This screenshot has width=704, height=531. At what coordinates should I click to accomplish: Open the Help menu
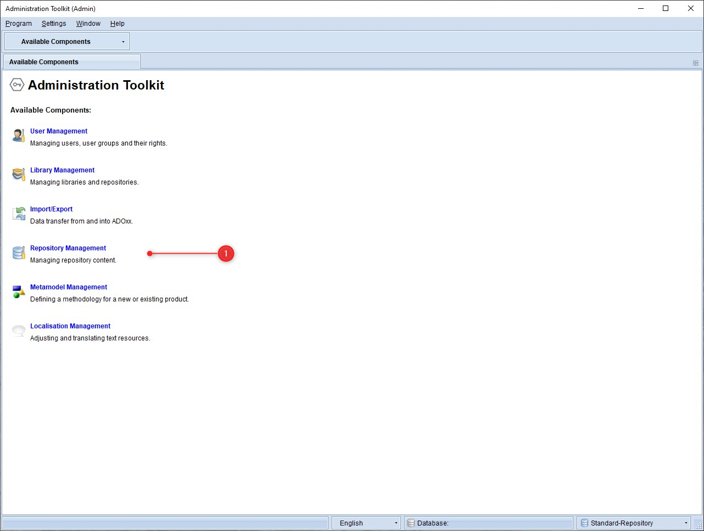(x=118, y=24)
